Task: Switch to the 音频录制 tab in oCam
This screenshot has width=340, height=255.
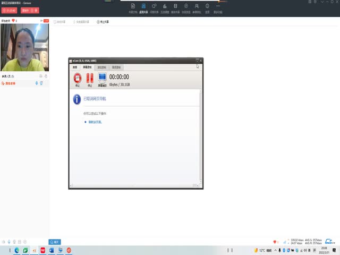Action: pyautogui.click(x=116, y=67)
